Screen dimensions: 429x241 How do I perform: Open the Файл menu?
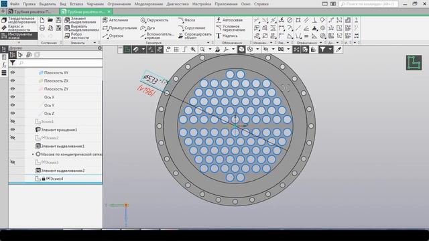click(15, 4)
